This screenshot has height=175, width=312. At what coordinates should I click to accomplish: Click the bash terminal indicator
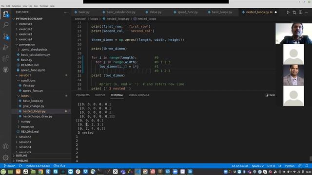coord(270,95)
